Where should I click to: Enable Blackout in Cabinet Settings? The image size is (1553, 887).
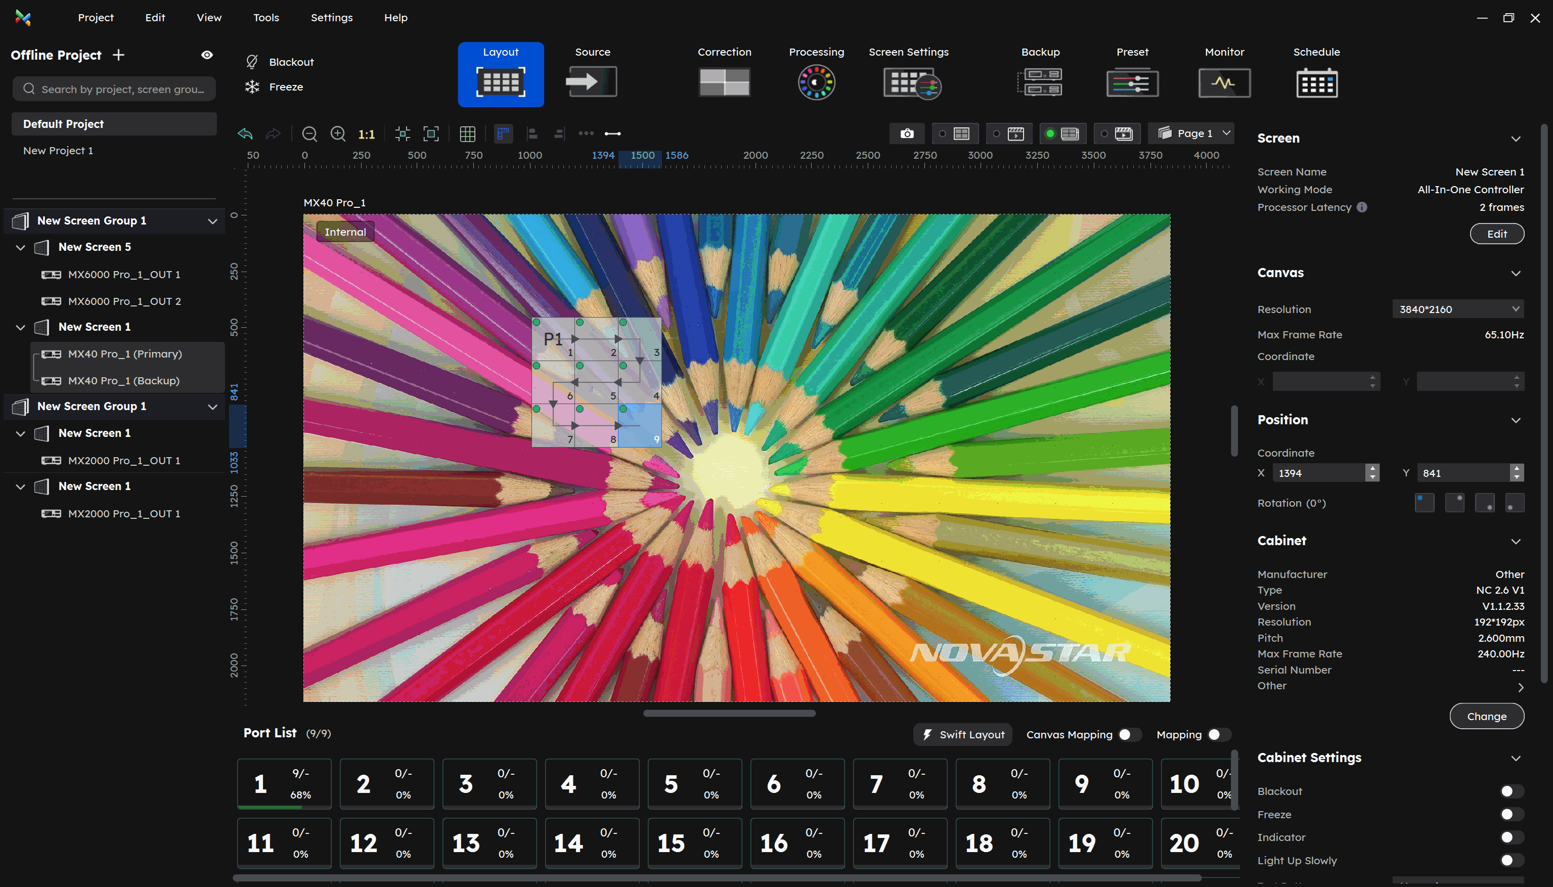pos(1511,791)
